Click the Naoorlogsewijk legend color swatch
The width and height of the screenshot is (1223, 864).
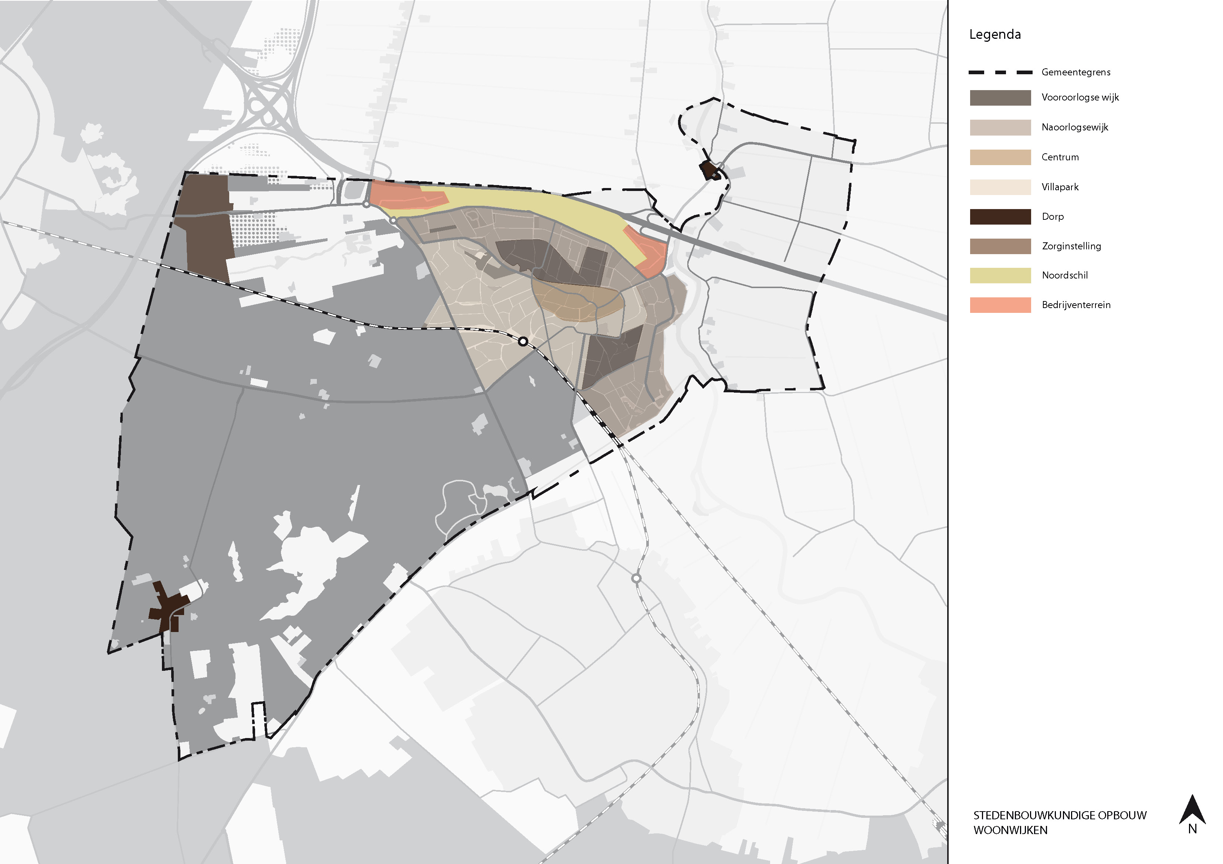pyautogui.click(x=1000, y=127)
